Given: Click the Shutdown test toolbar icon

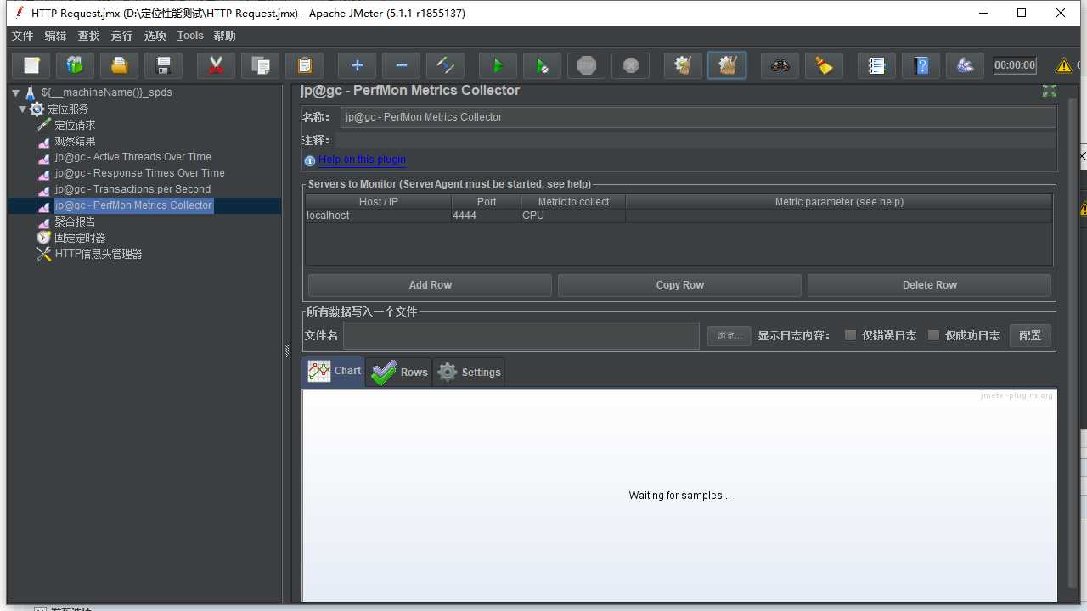Looking at the screenshot, I should (x=631, y=65).
